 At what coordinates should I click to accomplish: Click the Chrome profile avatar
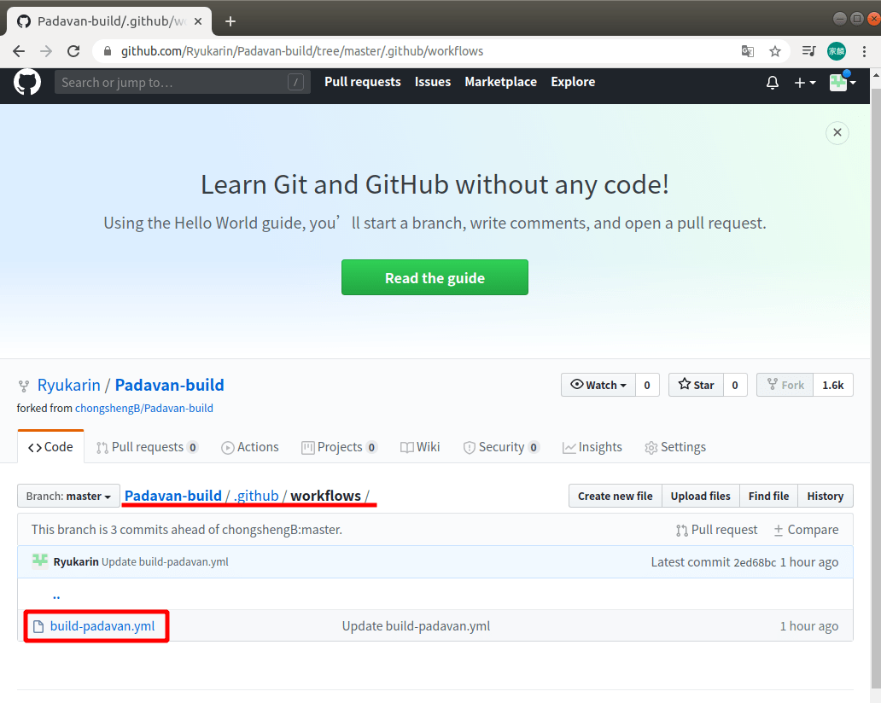837,52
